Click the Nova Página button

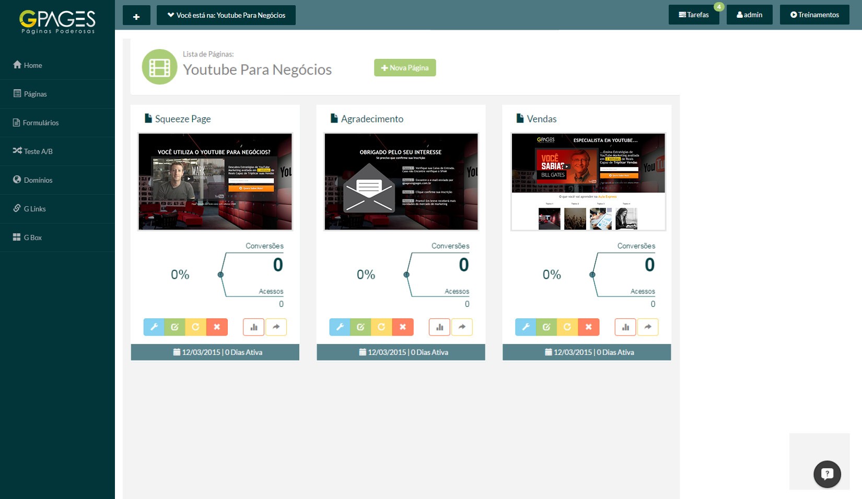click(x=405, y=68)
